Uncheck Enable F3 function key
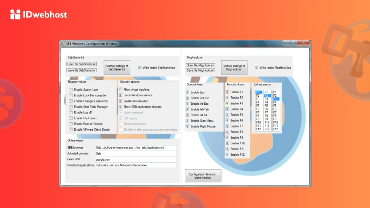Viewport: 370px width, 208px height. click(x=228, y=103)
